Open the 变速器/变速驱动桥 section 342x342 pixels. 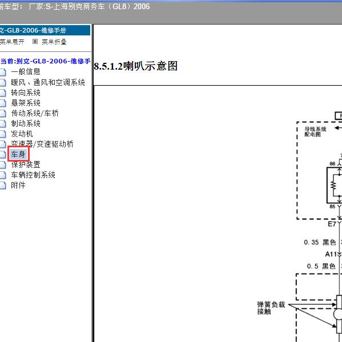click(x=42, y=144)
